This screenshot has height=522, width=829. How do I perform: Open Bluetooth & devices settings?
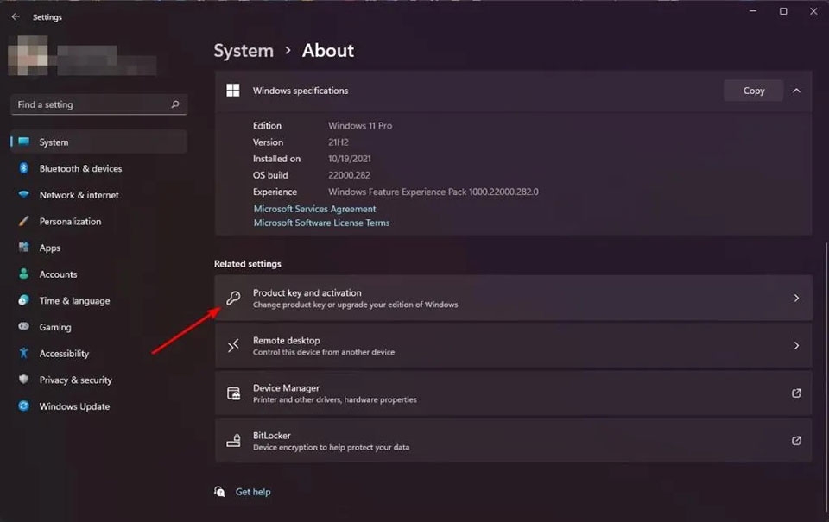[x=98, y=168]
